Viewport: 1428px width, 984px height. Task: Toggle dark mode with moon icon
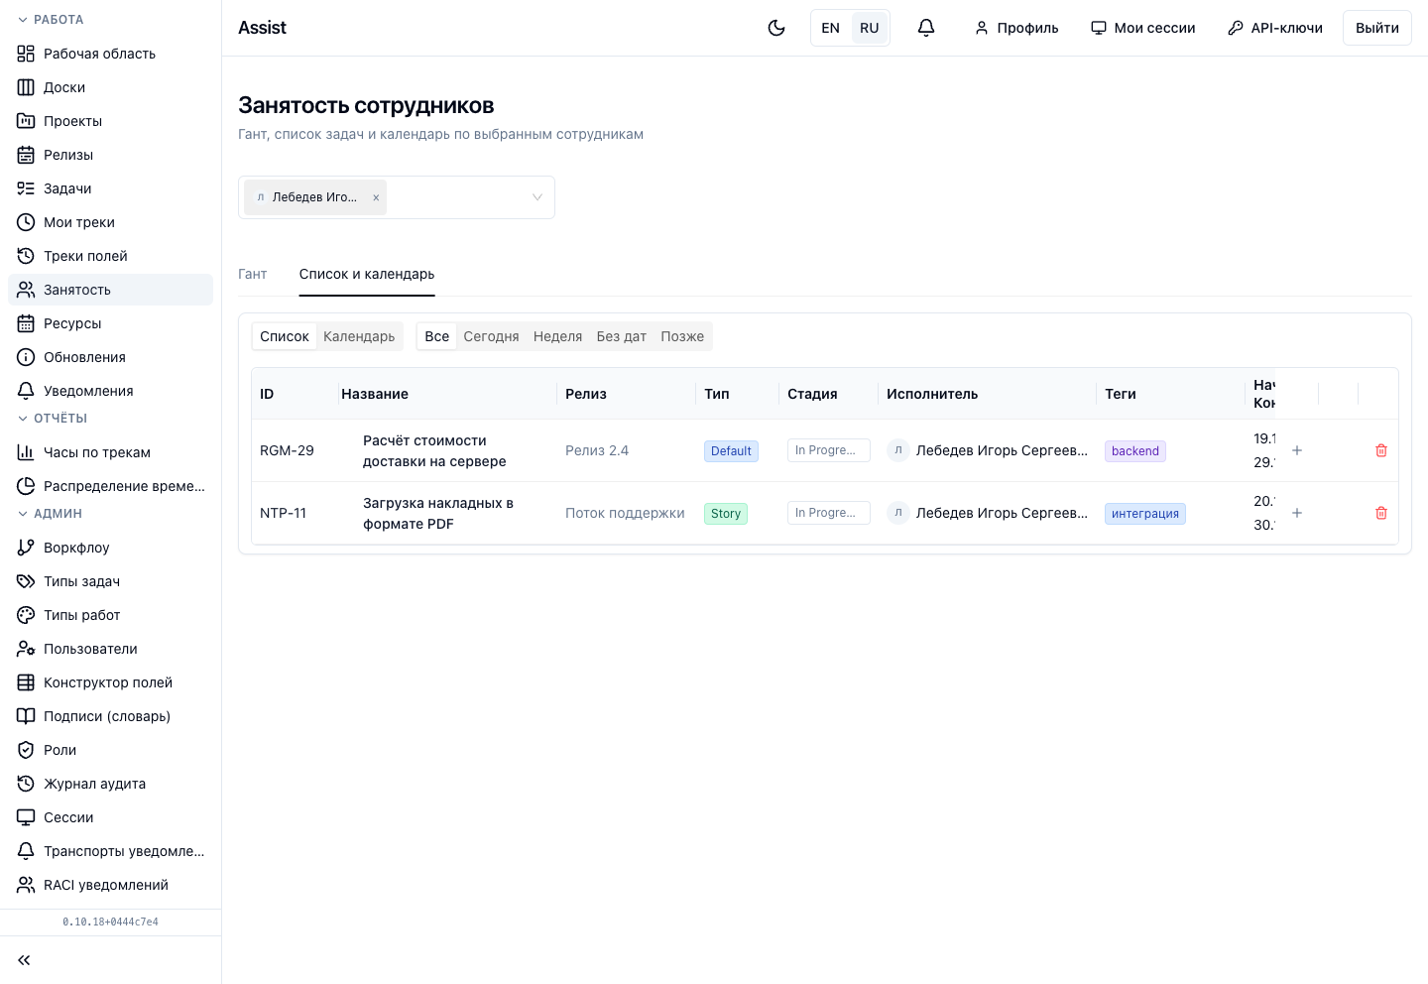pyautogui.click(x=776, y=28)
